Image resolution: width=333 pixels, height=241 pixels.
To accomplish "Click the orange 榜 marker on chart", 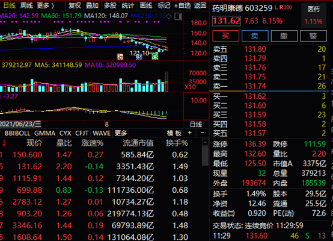I will pyautogui.click(x=120, y=57).
